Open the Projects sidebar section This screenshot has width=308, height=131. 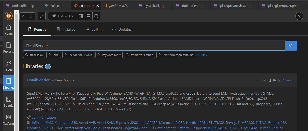(x=8, y=48)
